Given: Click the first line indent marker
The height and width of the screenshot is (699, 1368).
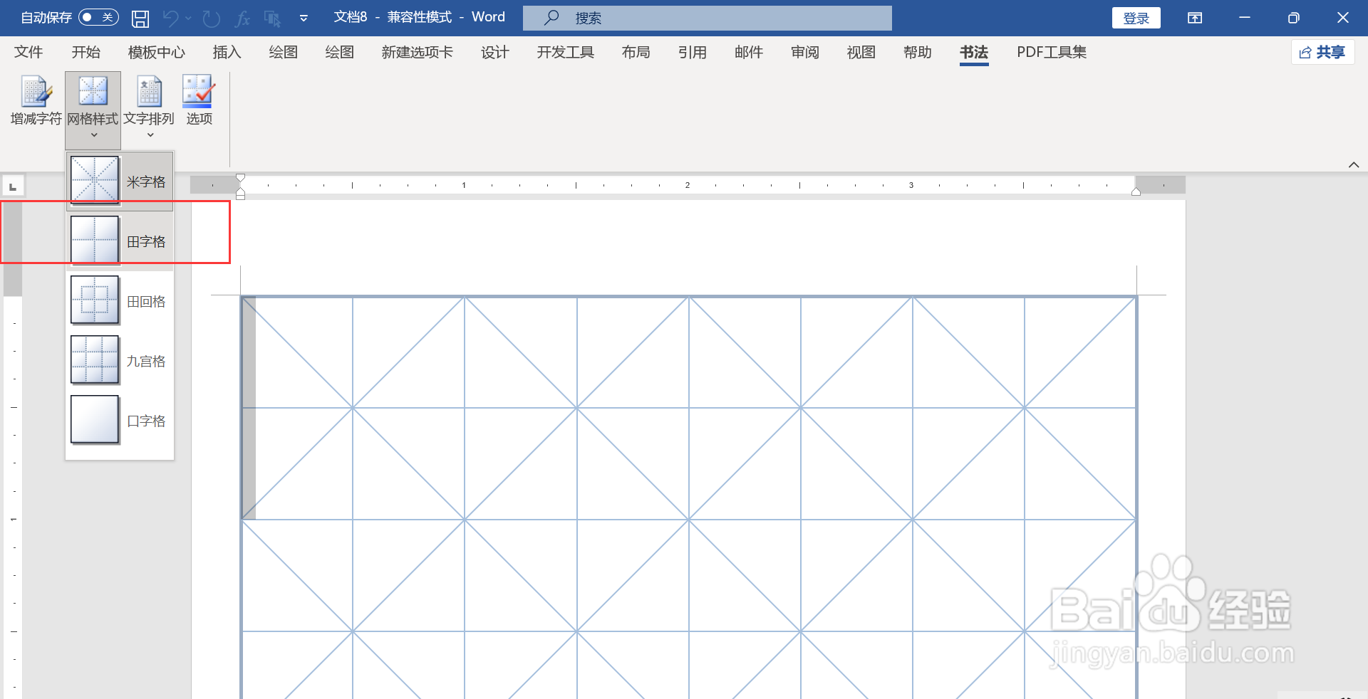Looking at the screenshot, I should click(x=241, y=178).
